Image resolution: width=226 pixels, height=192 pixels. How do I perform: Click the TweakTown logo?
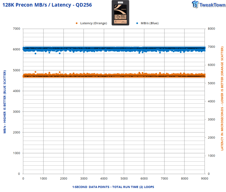(209, 4)
